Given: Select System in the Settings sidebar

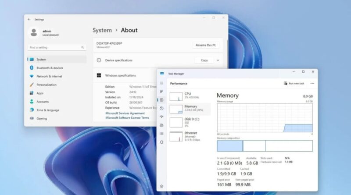Looking at the screenshot, I should pos(57,59).
